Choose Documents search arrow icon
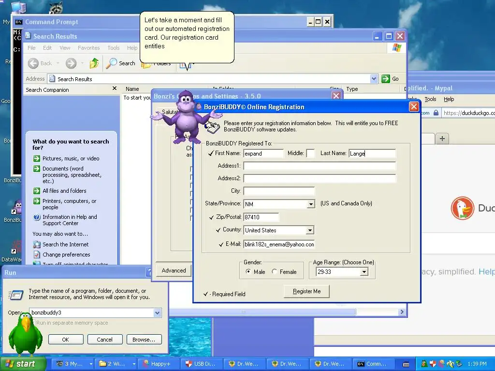 (37, 169)
